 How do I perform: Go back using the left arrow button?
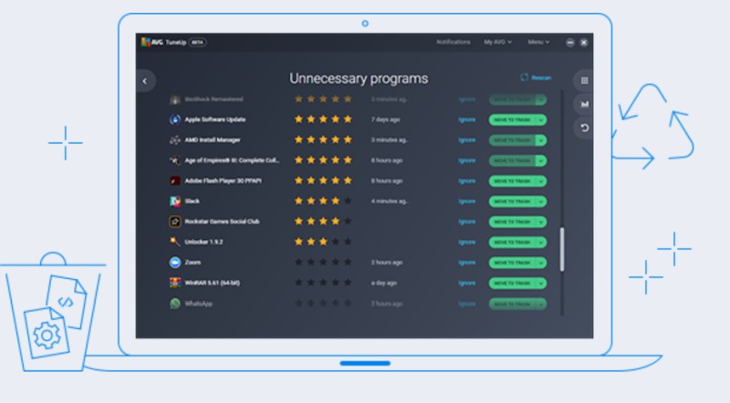[145, 81]
